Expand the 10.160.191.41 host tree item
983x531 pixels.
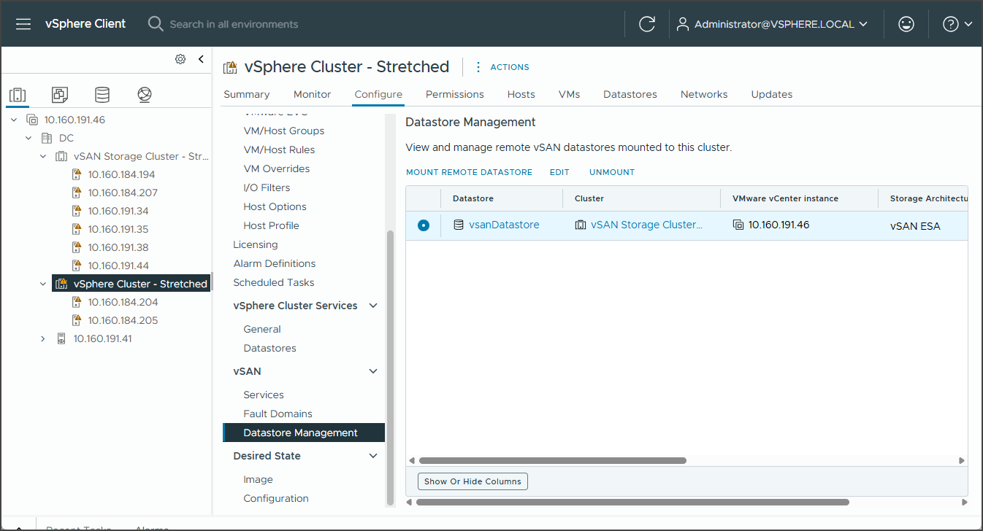pyautogui.click(x=42, y=338)
